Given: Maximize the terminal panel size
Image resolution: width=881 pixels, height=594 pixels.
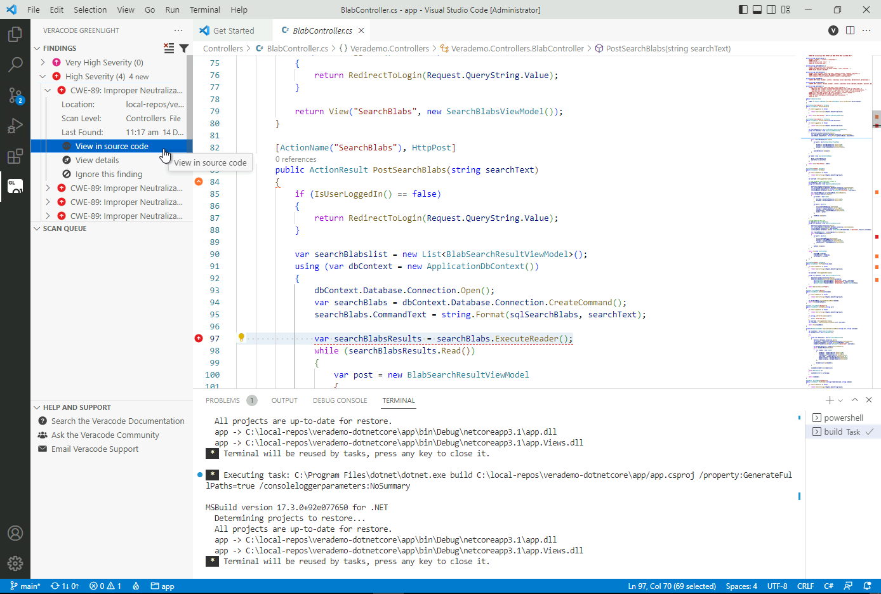Looking at the screenshot, I should coord(855,400).
